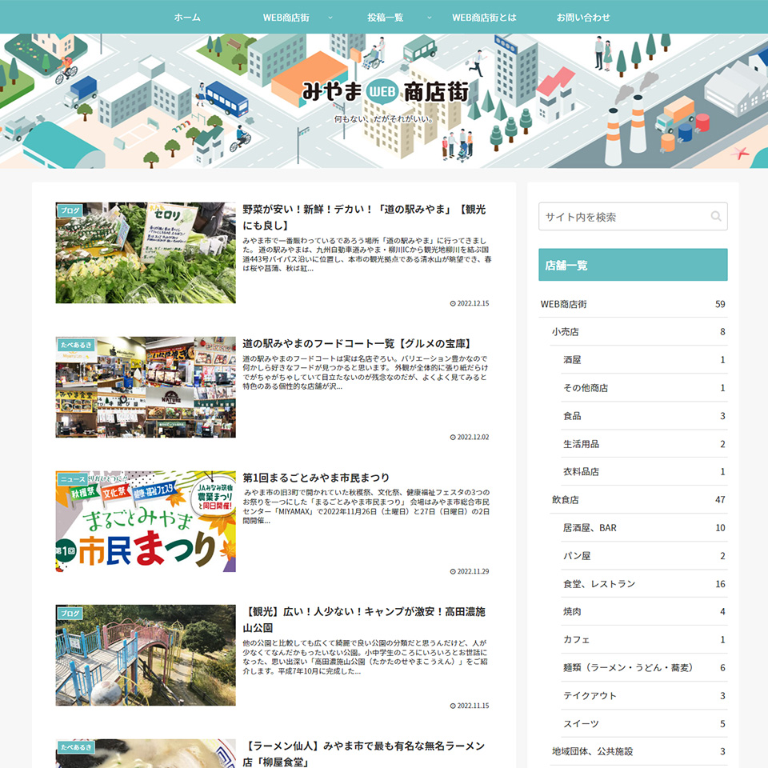Open the 市民まつり festival banner thumbnail

coord(146,522)
